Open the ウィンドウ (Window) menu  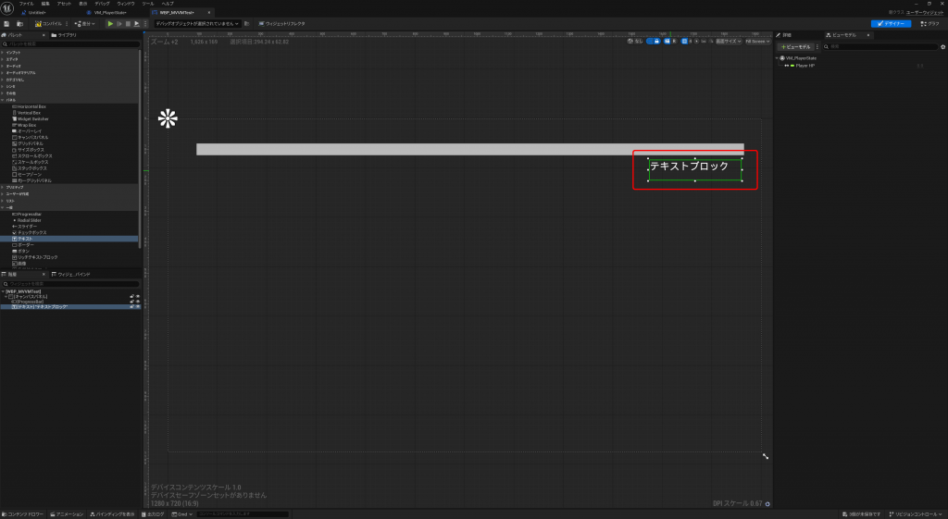(125, 4)
